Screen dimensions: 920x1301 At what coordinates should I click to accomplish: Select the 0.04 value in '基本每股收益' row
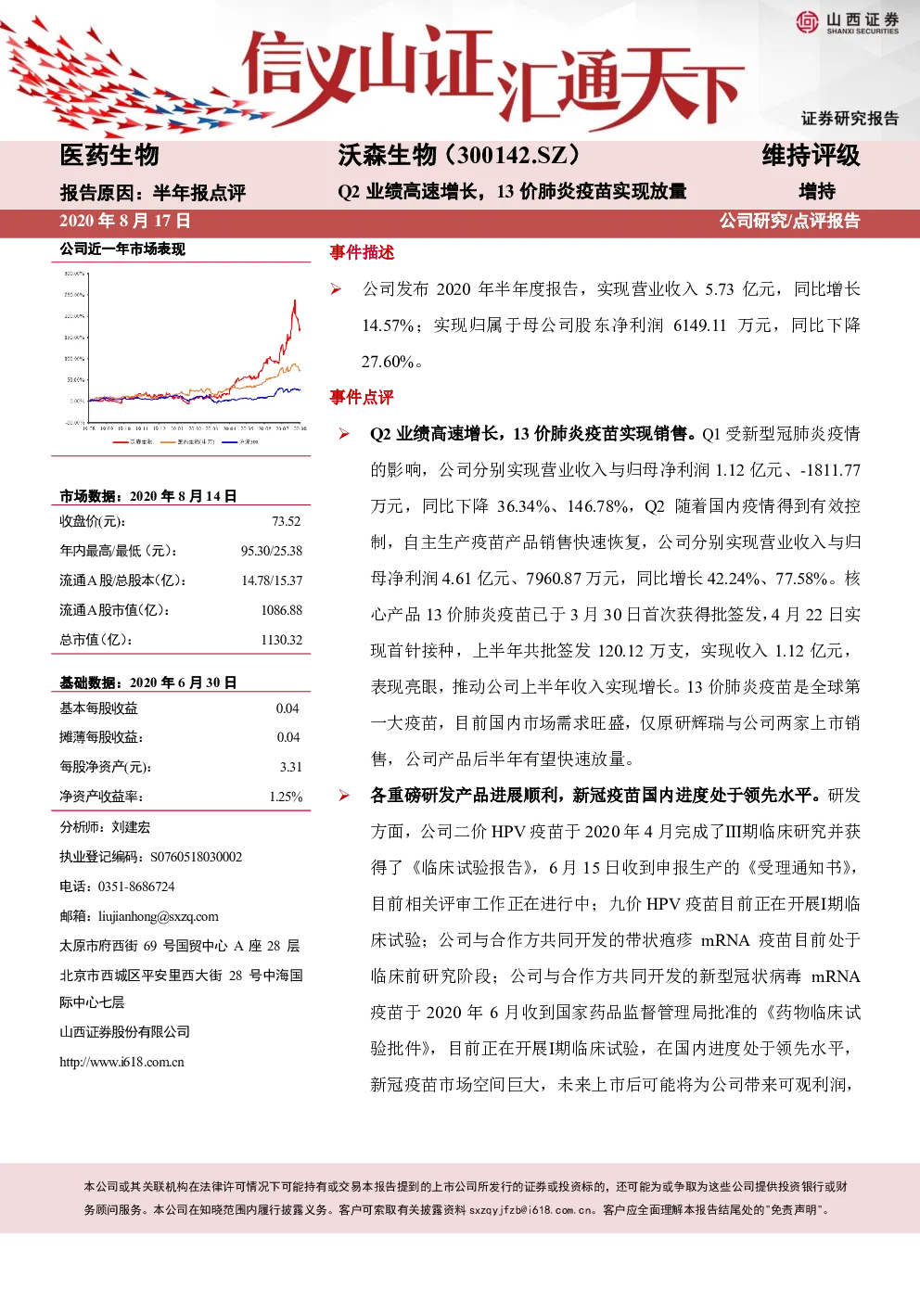pos(287,708)
